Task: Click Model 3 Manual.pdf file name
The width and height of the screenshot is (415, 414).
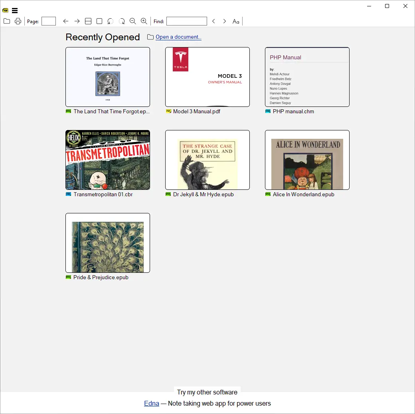Action: pyautogui.click(x=197, y=111)
